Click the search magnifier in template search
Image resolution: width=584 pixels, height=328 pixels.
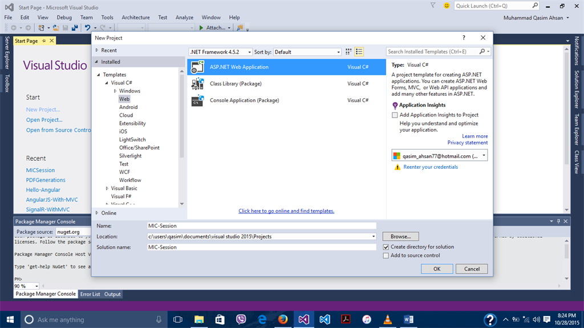pos(482,51)
